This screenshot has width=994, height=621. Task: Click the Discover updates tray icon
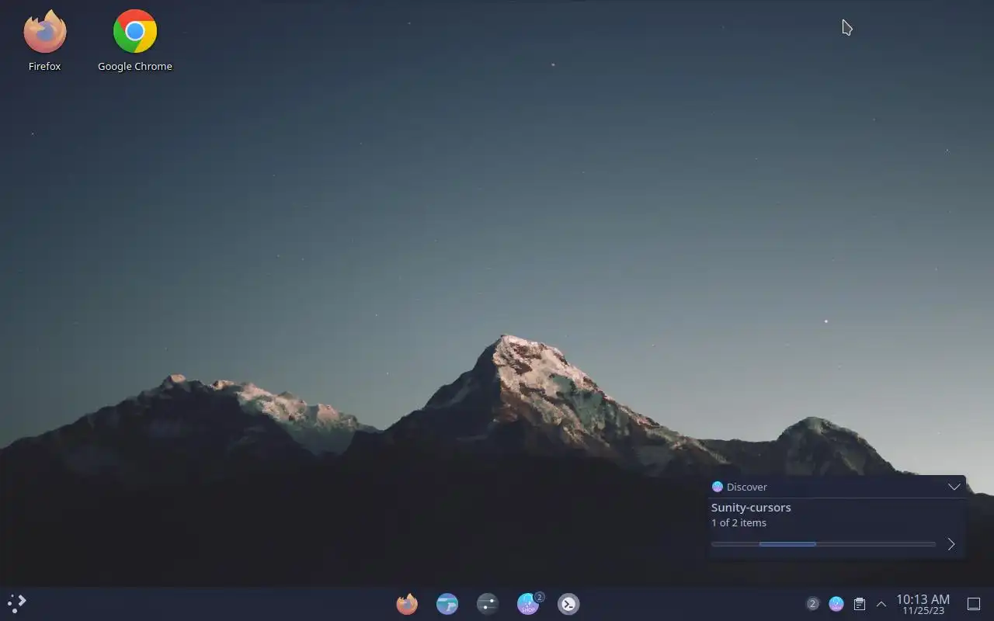click(x=836, y=603)
